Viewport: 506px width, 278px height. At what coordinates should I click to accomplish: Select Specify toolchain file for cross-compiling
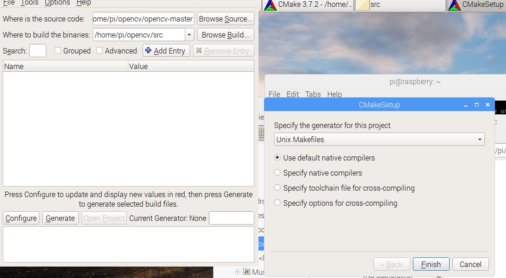click(277, 187)
